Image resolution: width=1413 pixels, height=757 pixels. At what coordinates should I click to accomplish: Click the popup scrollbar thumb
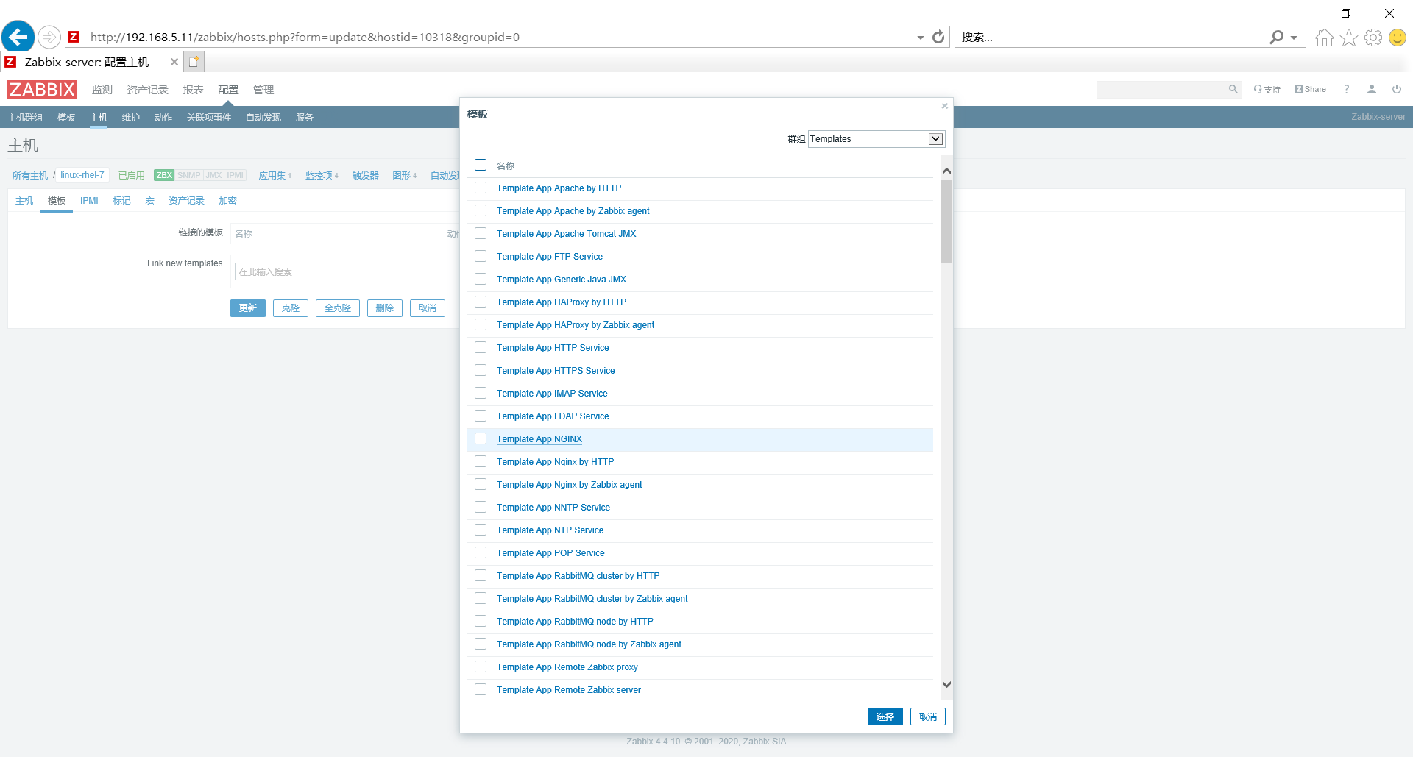pyautogui.click(x=946, y=221)
